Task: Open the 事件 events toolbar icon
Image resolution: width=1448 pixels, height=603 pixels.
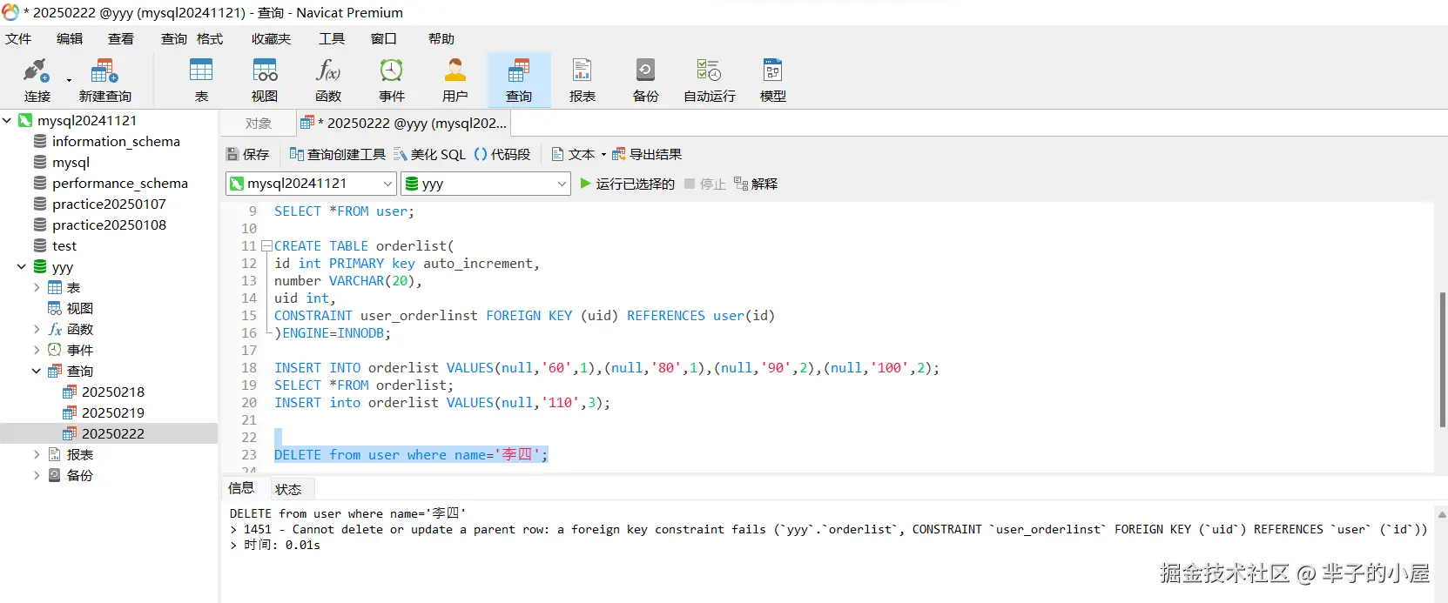Action: point(392,80)
